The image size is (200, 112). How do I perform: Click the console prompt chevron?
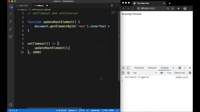[x=122, y=80]
